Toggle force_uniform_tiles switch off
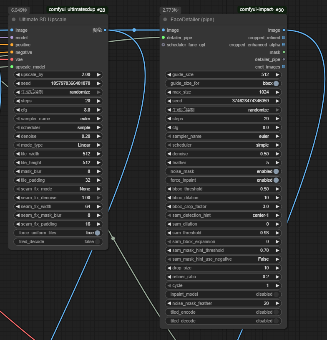This screenshot has height=340, width=327. click(97, 233)
